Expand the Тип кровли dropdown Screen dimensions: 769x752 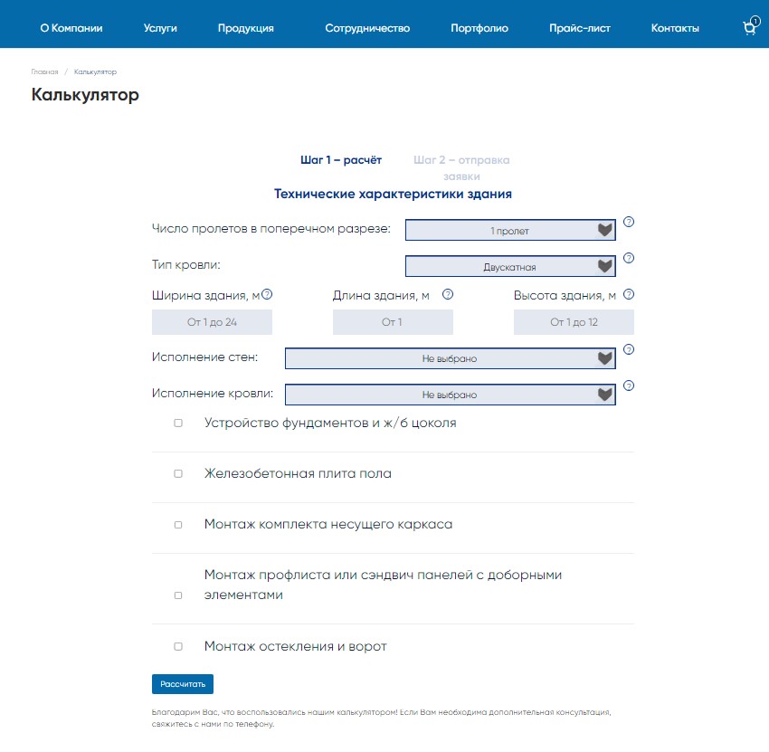coord(510,267)
